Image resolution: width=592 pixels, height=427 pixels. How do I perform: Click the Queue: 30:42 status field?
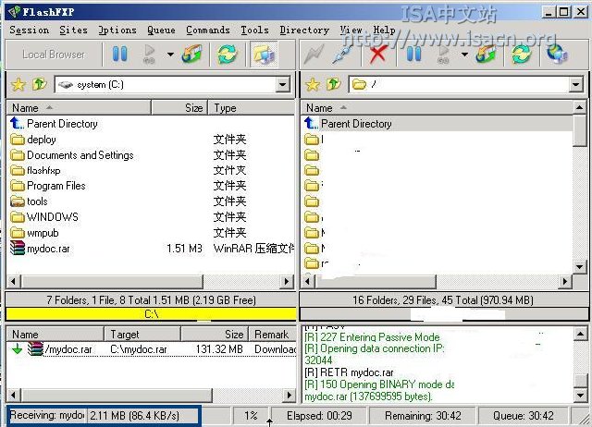click(x=524, y=416)
